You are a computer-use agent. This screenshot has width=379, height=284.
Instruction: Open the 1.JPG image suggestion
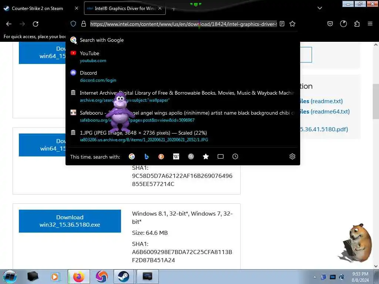(182, 136)
